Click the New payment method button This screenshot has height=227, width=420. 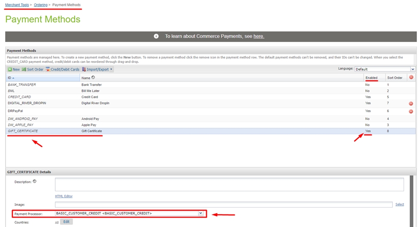[13, 69]
